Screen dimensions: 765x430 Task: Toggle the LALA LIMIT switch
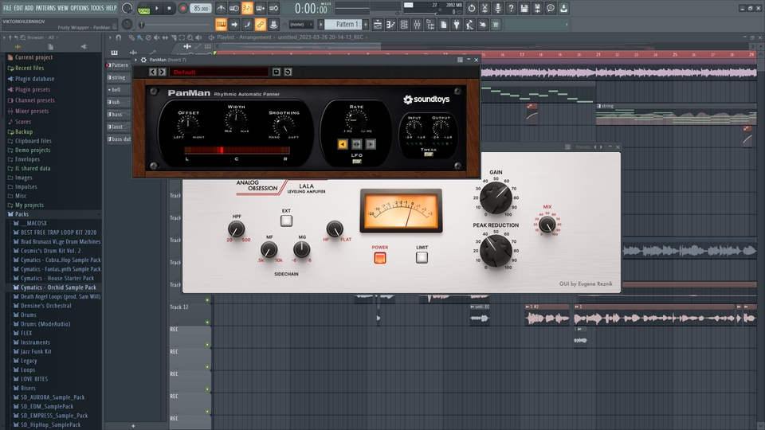coord(422,257)
